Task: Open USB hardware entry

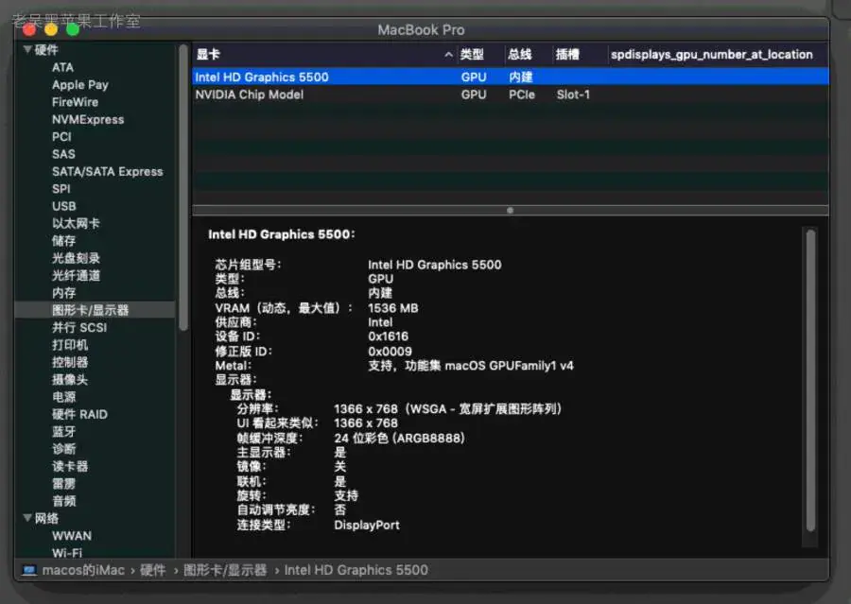Action: pyautogui.click(x=63, y=206)
